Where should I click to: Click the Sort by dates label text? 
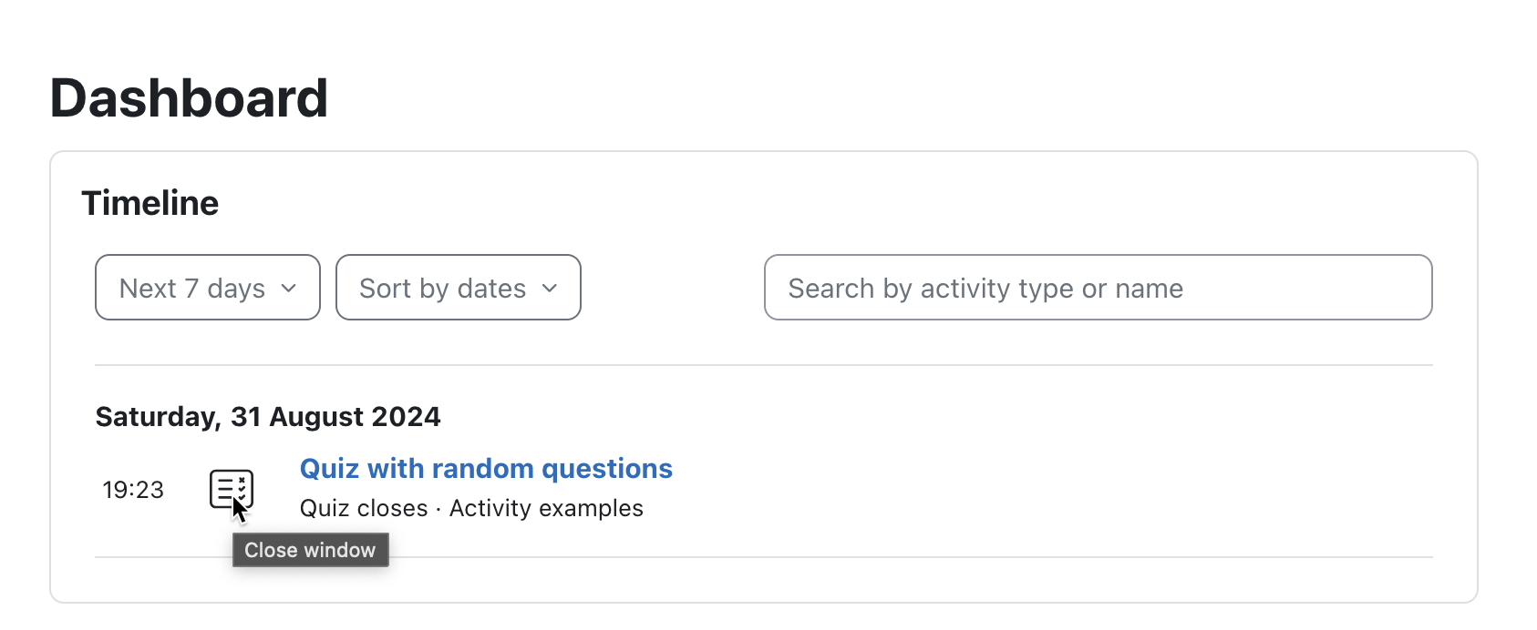[x=443, y=289]
